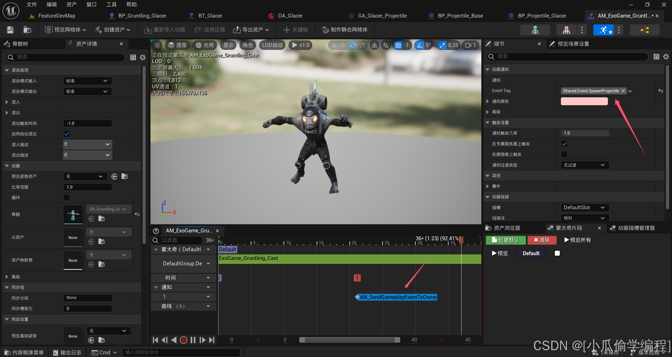Expand the 混入 section
The width and height of the screenshot is (672, 357).
tap(7, 102)
